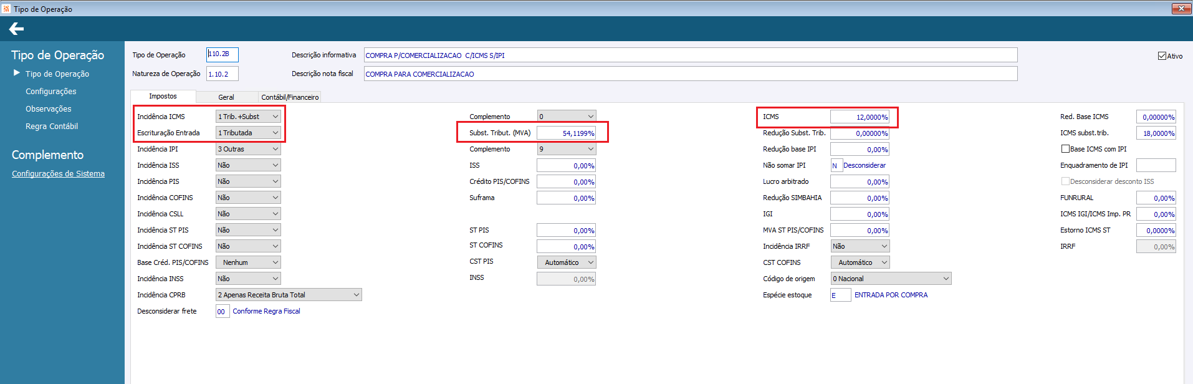This screenshot has height=384, width=1193.
Task: Click ICMS 12,0000% field
Action: pyautogui.click(x=860, y=117)
